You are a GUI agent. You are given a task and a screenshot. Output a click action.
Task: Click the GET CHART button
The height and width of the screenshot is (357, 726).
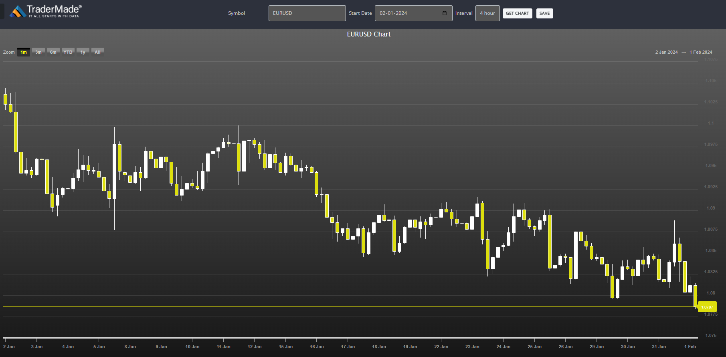(x=517, y=13)
